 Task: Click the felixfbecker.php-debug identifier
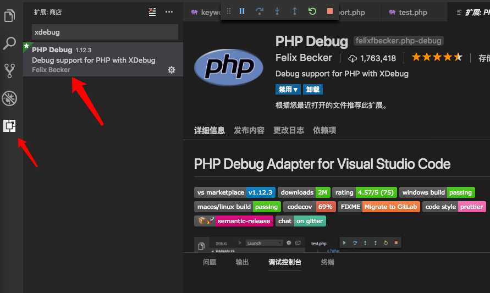pos(399,41)
